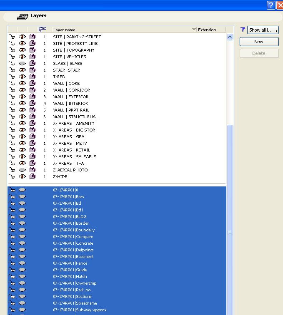283x315 pixels.
Task: Click the vertical scrollbar thumb
Action: [230, 220]
